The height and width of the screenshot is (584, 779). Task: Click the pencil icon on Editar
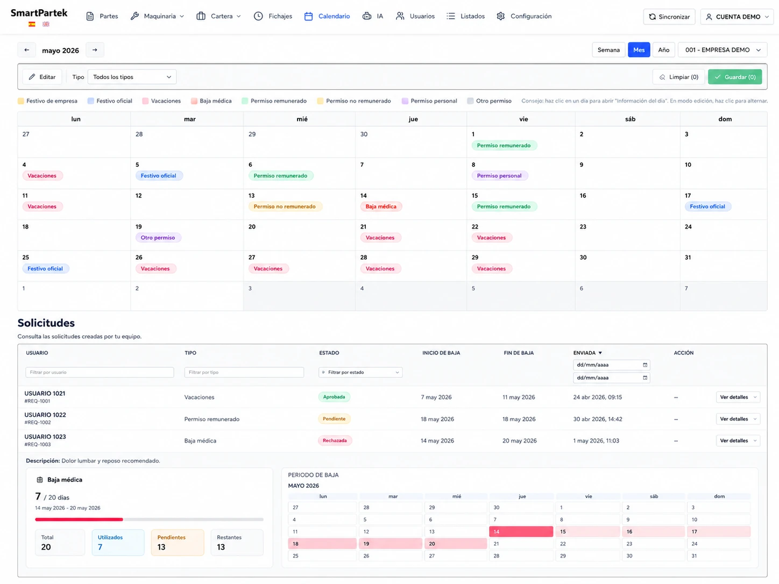[32, 77]
